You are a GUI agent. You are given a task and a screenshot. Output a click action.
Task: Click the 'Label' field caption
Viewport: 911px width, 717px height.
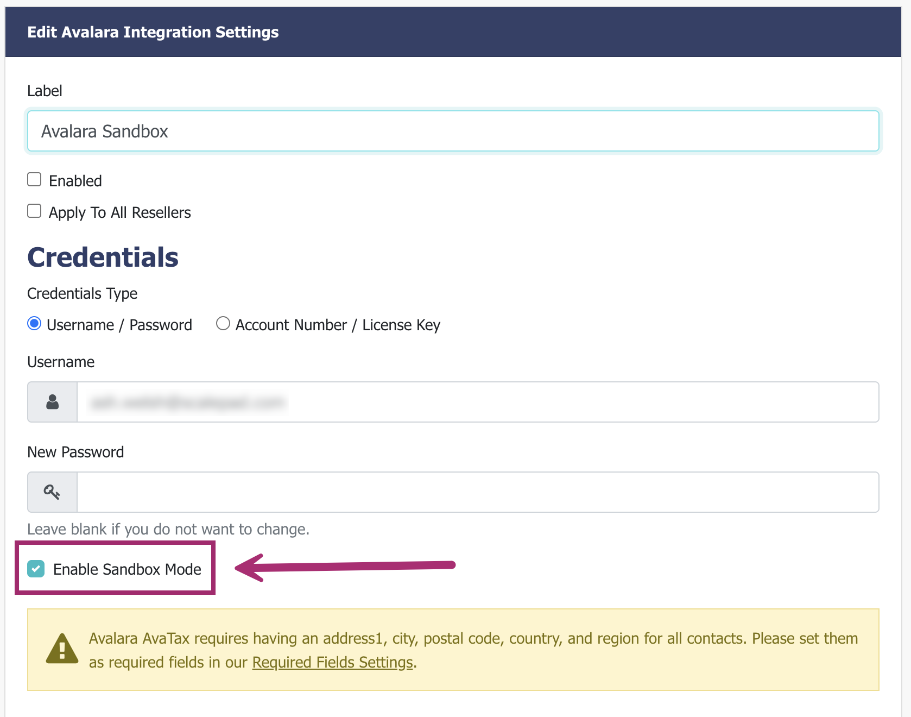tap(45, 91)
